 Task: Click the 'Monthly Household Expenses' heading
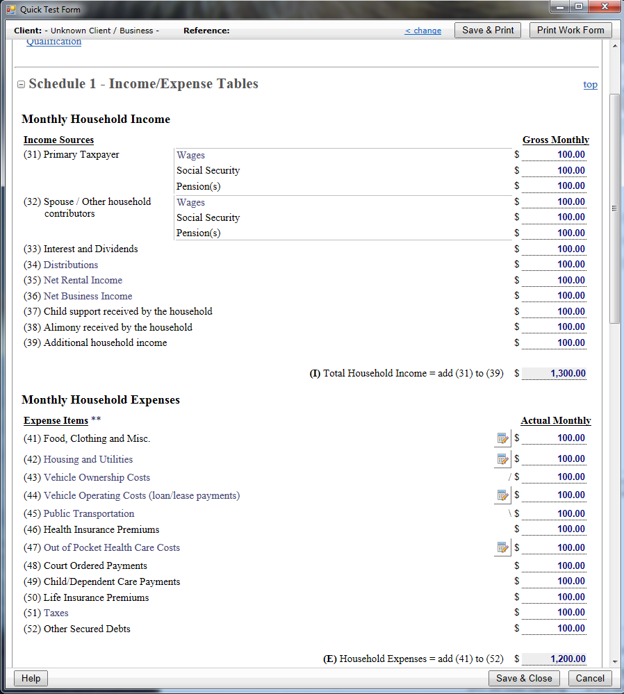tap(101, 400)
